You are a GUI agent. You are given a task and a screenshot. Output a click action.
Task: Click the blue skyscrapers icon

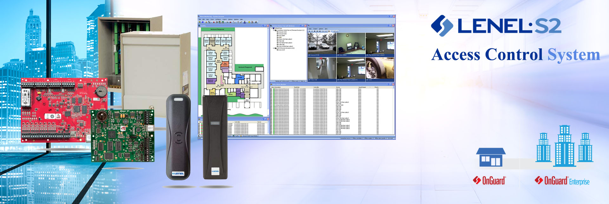pos(564,146)
